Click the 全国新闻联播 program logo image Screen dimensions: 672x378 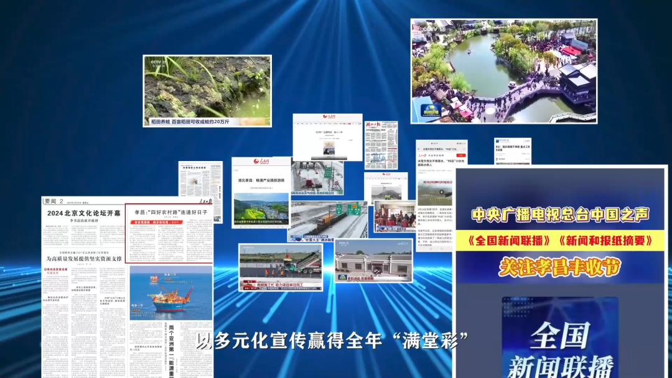click(560, 338)
